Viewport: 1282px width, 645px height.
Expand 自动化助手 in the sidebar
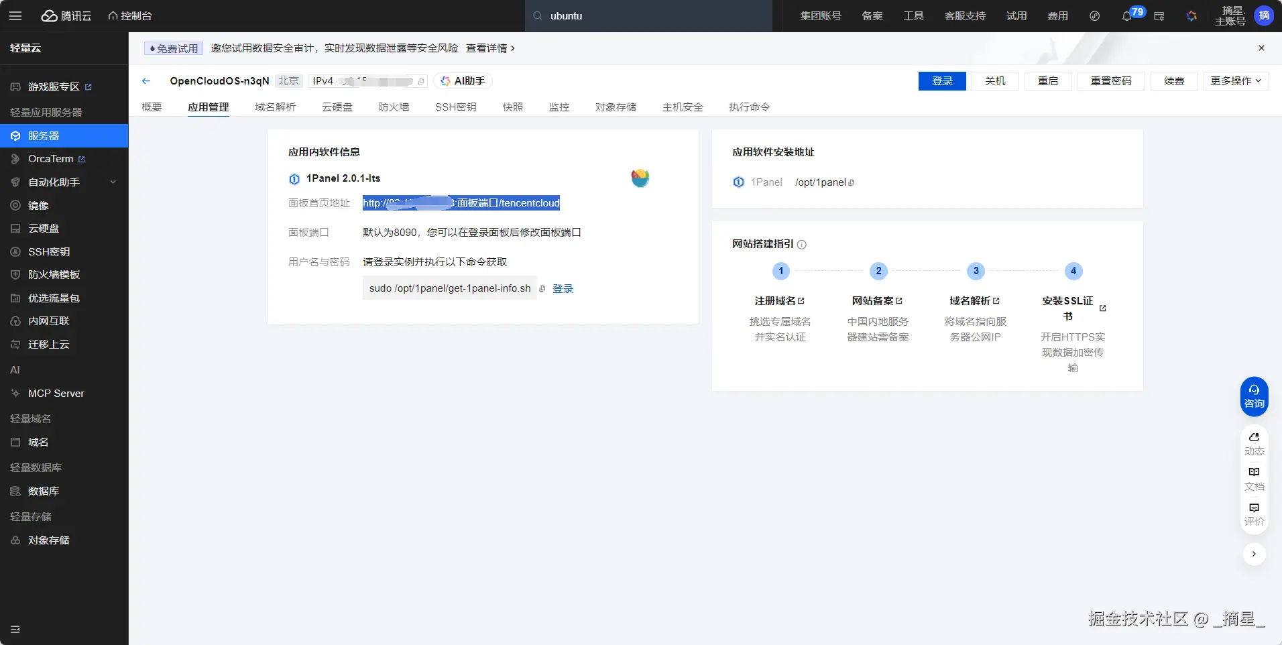(x=64, y=182)
